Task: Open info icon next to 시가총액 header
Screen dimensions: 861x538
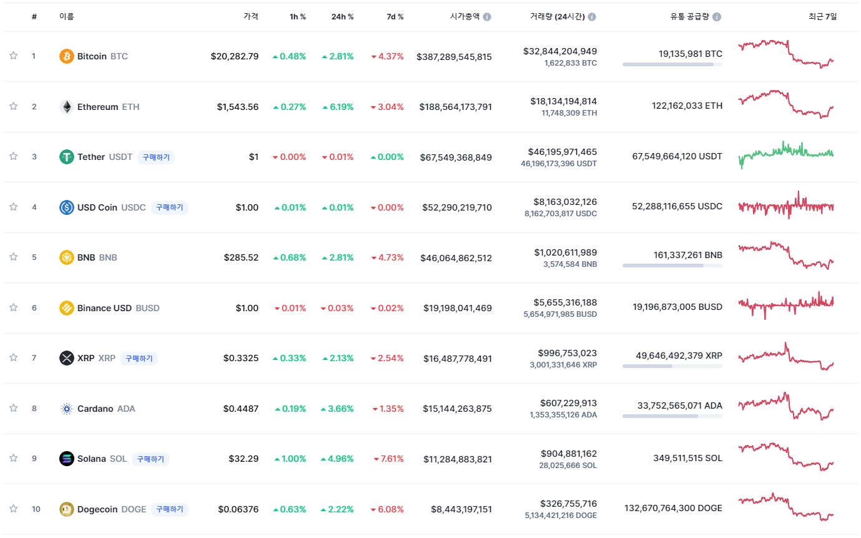Action: (x=487, y=17)
